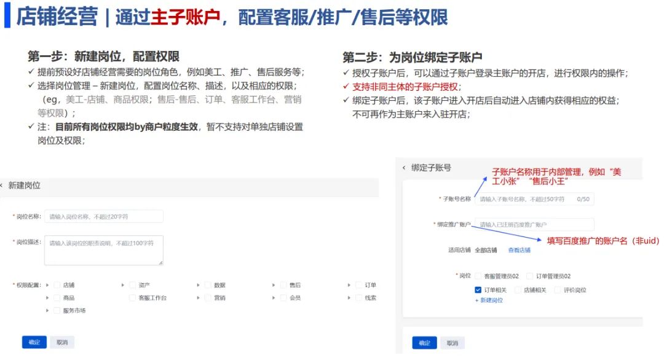The height and width of the screenshot is (358, 664).
Task: Click back arrow beside 绑定子账号 title
Action: [404, 168]
